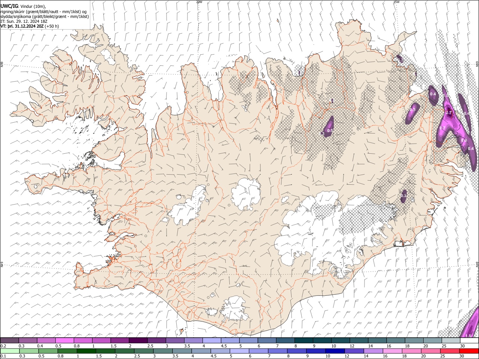Click the '1.8' label near the bottom-right corner
Image resolution: width=479 pixels, height=359 pixels.
pos(468,336)
